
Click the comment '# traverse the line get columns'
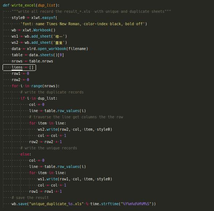pos(76,117)
